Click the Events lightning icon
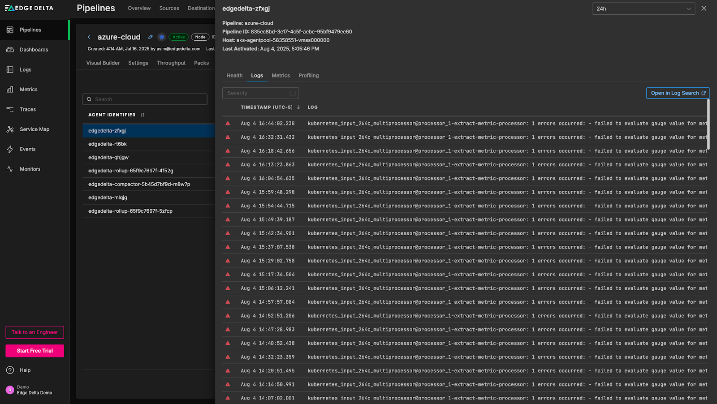Viewport: 717px width, 404px height. [x=10, y=149]
